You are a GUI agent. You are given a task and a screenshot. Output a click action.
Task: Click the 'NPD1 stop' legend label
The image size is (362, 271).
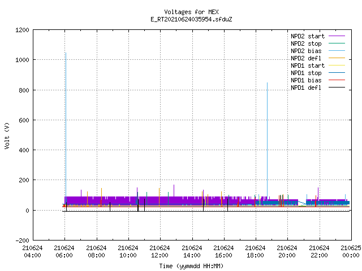(306, 73)
